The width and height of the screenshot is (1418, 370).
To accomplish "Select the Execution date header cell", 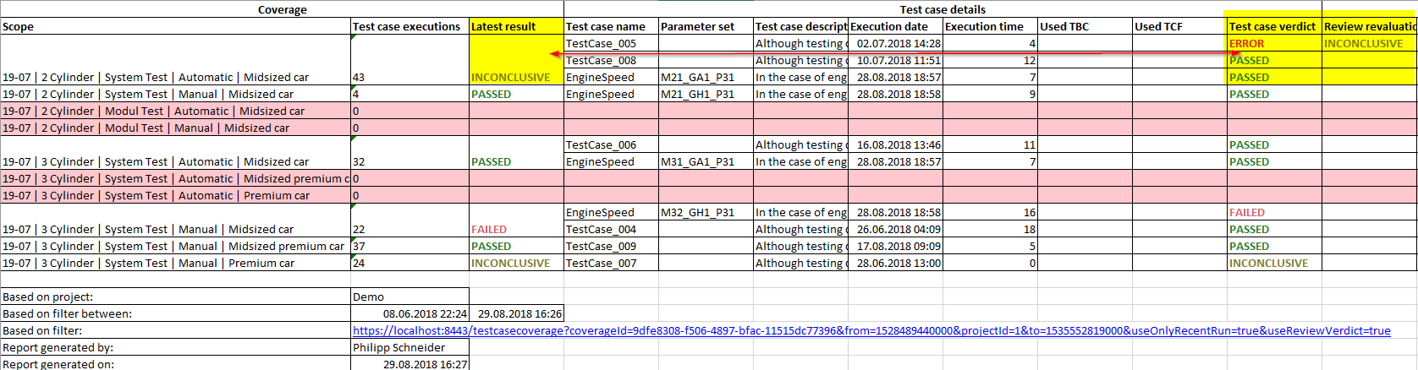I will [894, 27].
